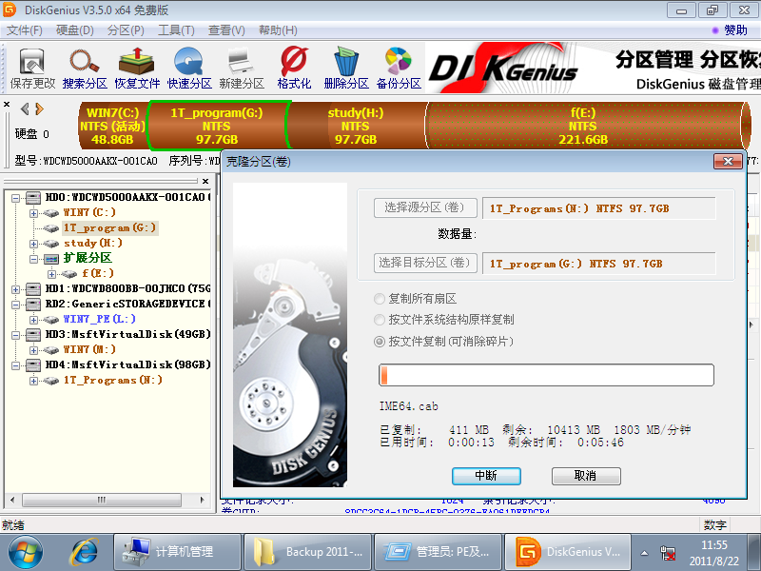Open the View (查看) menu
The width and height of the screenshot is (761, 571).
[226, 30]
